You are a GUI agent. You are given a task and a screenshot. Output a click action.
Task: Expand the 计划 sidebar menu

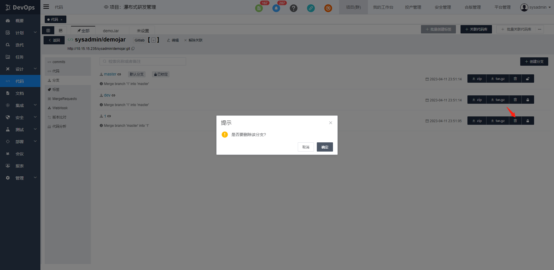click(x=20, y=33)
